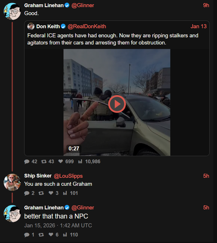Reply to Ship Sinker's comment
217x243 pixels.
tap(27, 193)
